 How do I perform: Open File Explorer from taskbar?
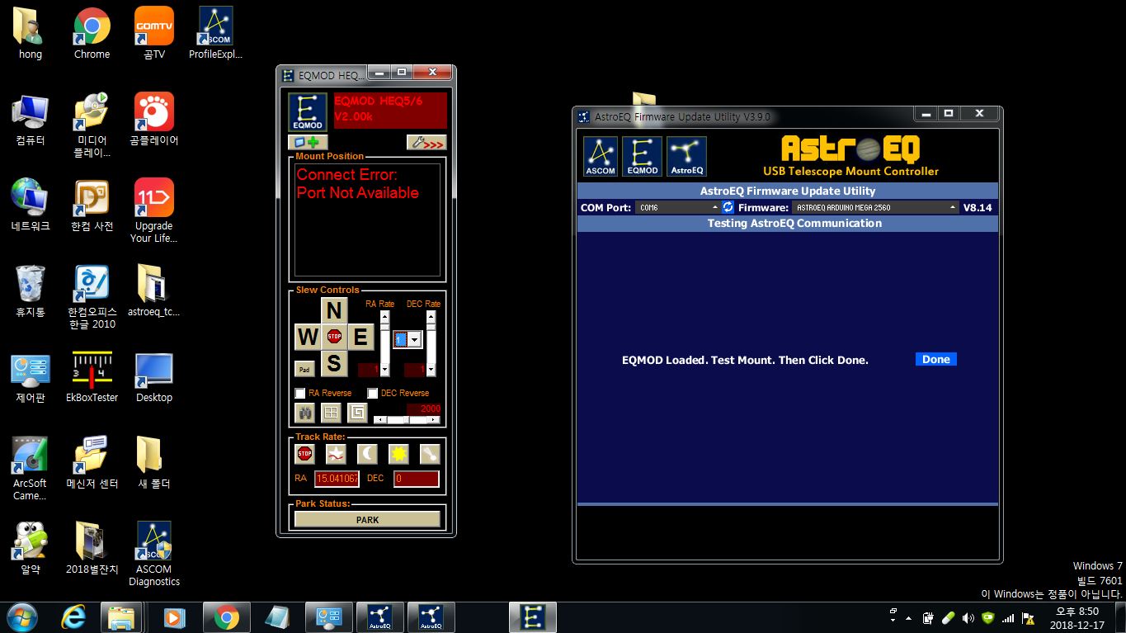[121, 617]
